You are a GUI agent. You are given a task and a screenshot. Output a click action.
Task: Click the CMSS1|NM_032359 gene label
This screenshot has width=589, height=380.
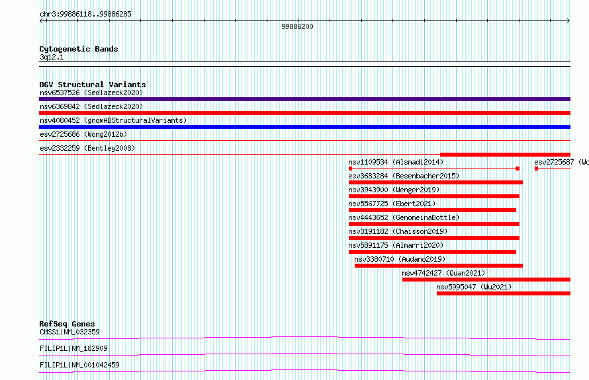pyautogui.click(x=69, y=332)
